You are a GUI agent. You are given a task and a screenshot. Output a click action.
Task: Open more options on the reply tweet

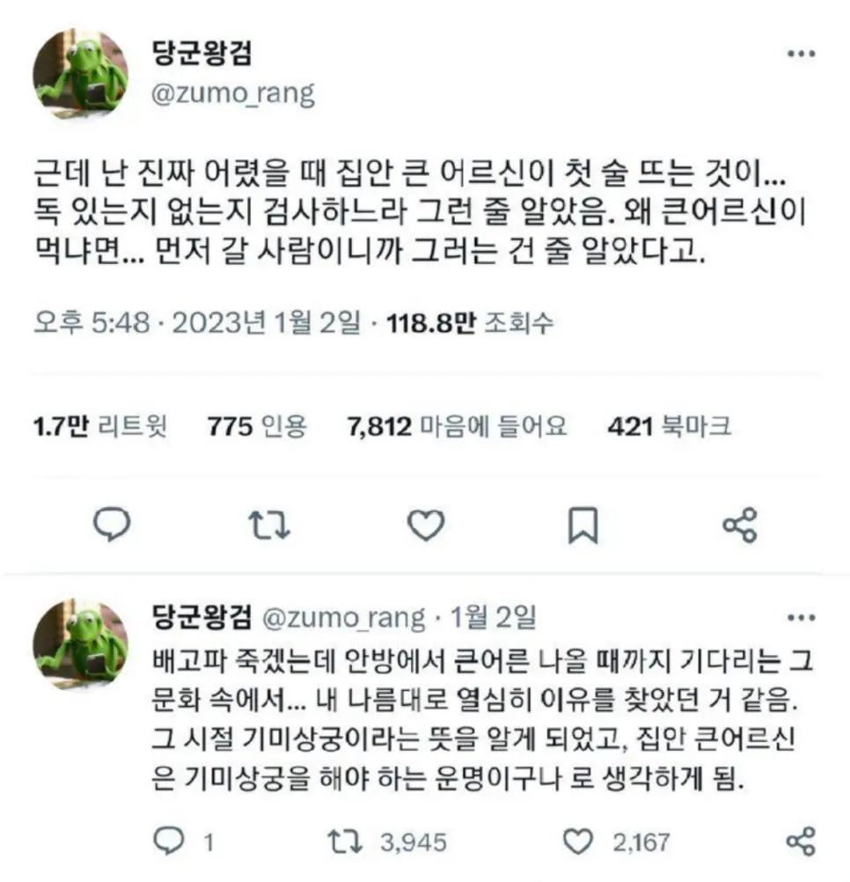pyautogui.click(x=802, y=618)
